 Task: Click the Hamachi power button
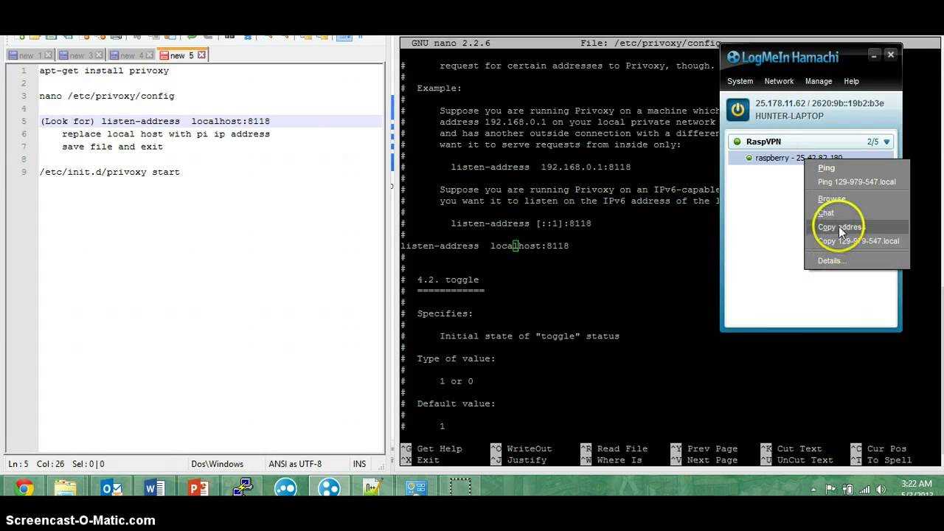737,110
